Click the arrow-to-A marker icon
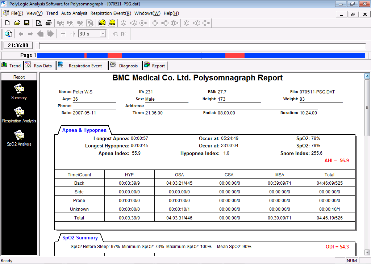The height and width of the screenshot is (264, 371). pyautogui.click(x=133, y=23)
